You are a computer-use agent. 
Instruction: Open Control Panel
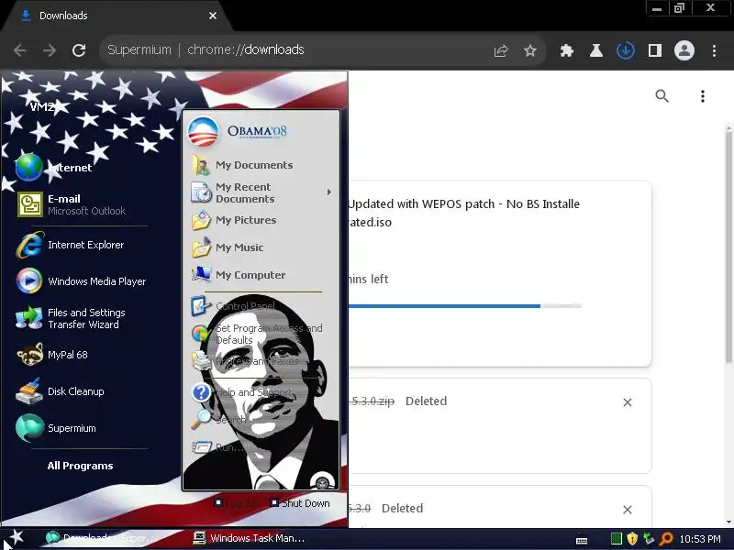click(x=233, y=306)
